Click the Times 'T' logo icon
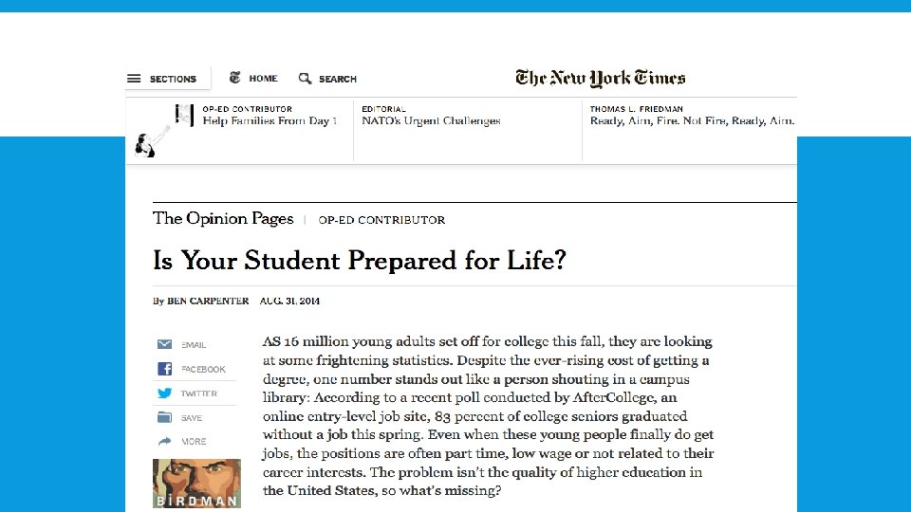This screenshot has width=911, height=512. tap(234, 78)
